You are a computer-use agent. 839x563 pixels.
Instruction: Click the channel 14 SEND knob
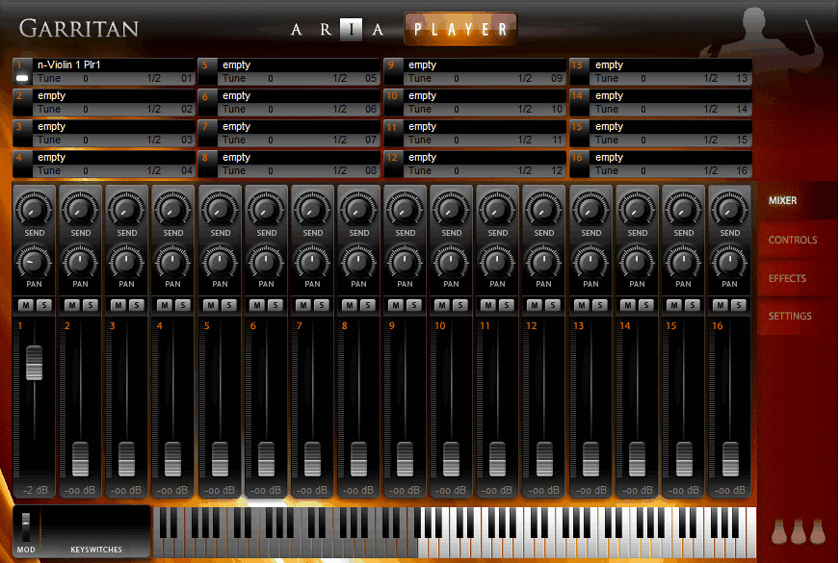(637, 210)
